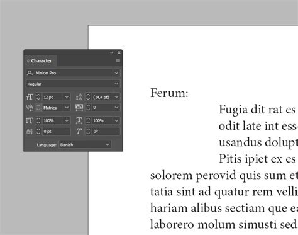298x235 pixels.
Task: Click the tracking stepper arrows
Action: tap(88, 108)
